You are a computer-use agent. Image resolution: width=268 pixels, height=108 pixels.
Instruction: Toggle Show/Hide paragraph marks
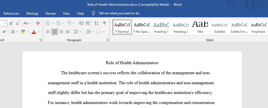[x=105, y=23]
